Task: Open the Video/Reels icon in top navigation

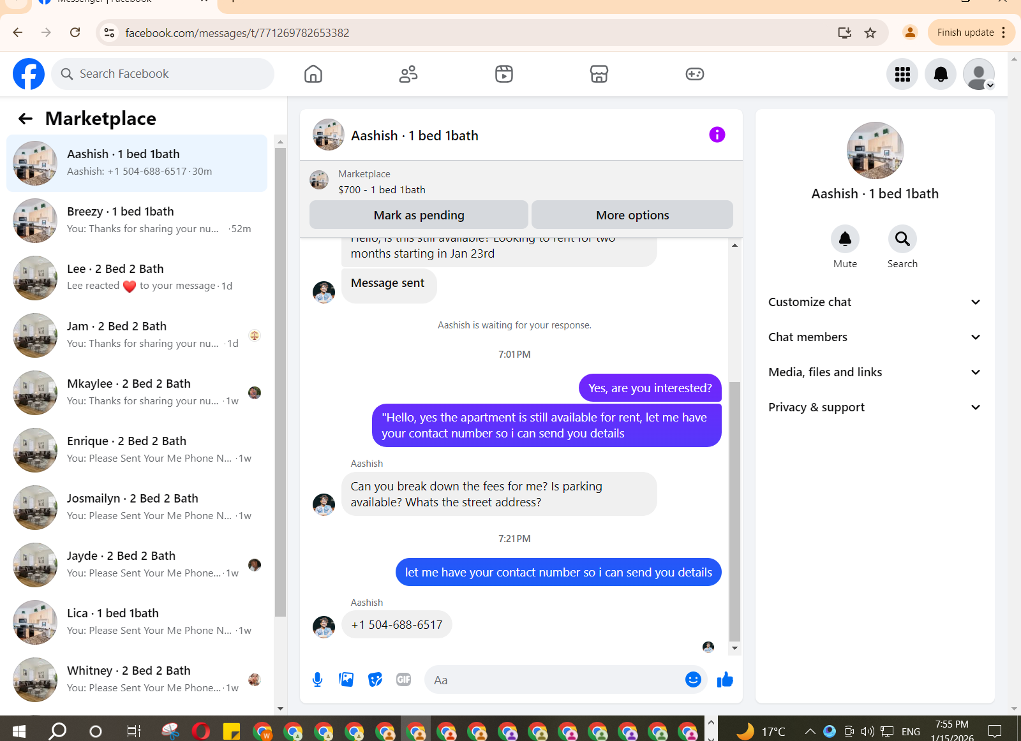Action: point(504,74)
